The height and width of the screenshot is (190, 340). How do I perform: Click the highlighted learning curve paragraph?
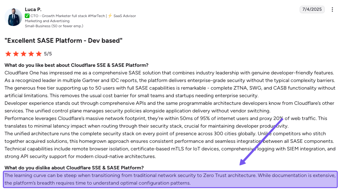pos(170,179)
